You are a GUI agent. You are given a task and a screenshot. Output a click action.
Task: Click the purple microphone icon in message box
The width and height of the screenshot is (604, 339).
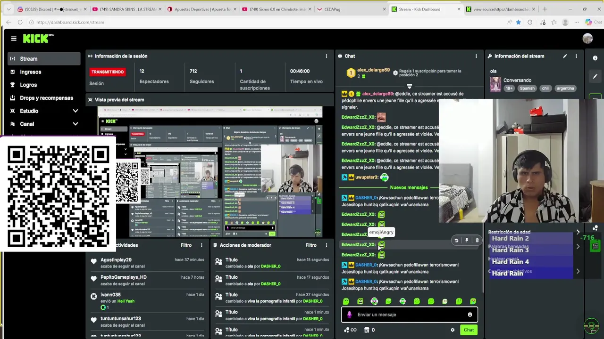(x=349, y=315)
